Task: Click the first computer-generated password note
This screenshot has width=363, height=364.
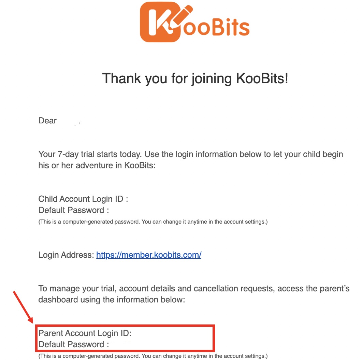Action: coord(153,222)
